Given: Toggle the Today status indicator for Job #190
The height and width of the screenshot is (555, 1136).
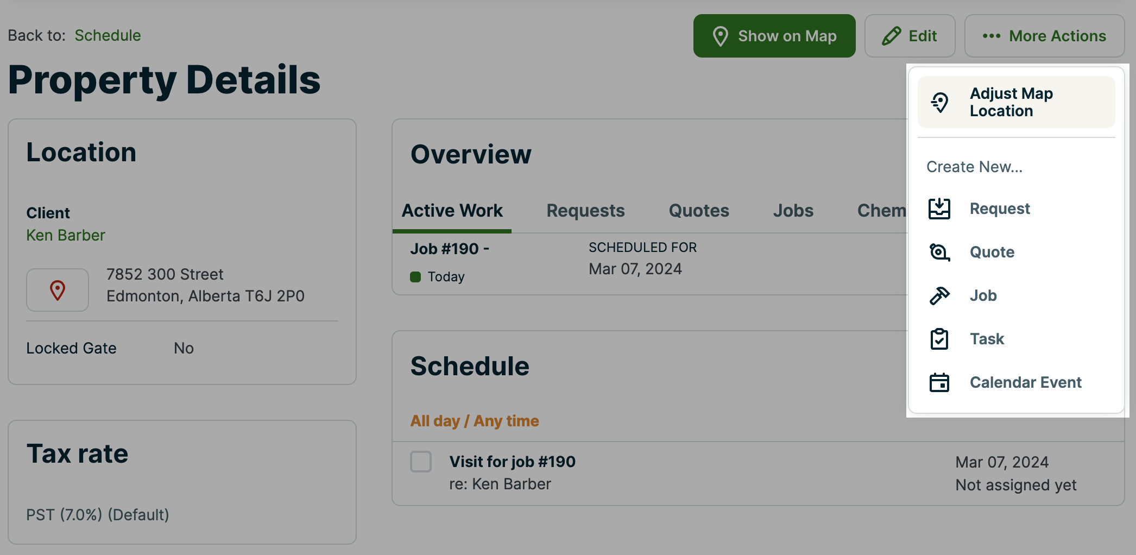Looking at the screenshot, I should [x=416, y=276].
